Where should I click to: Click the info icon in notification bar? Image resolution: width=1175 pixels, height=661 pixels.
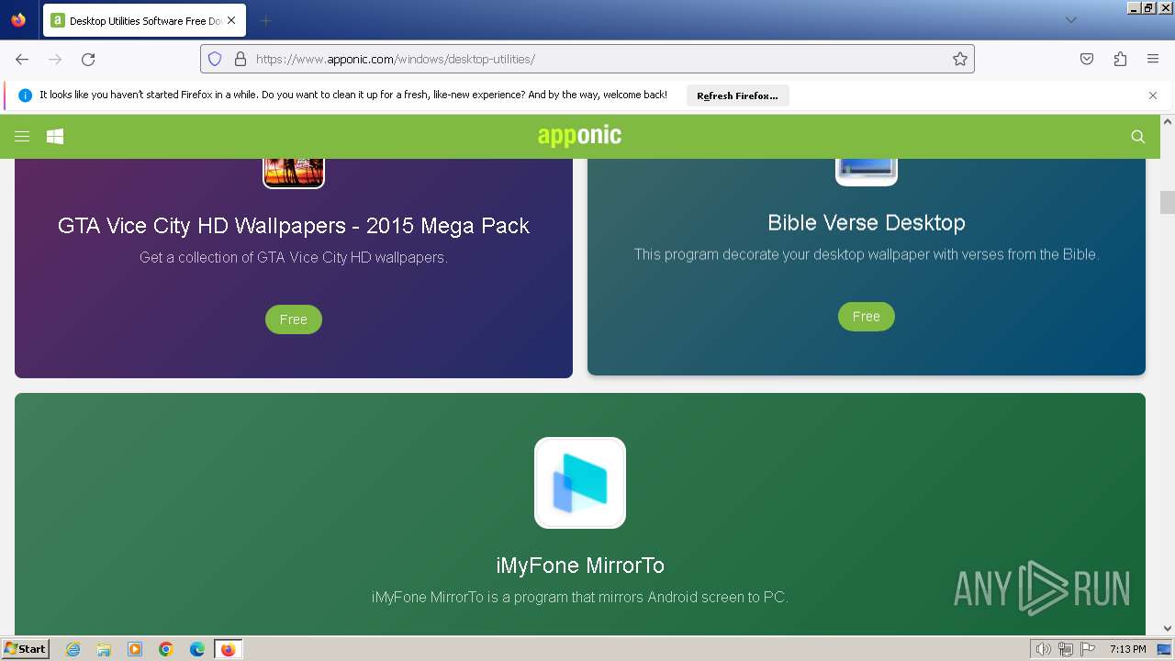pos(25,95)
